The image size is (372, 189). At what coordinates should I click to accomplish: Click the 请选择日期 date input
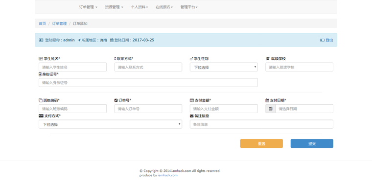click(304, 109)
